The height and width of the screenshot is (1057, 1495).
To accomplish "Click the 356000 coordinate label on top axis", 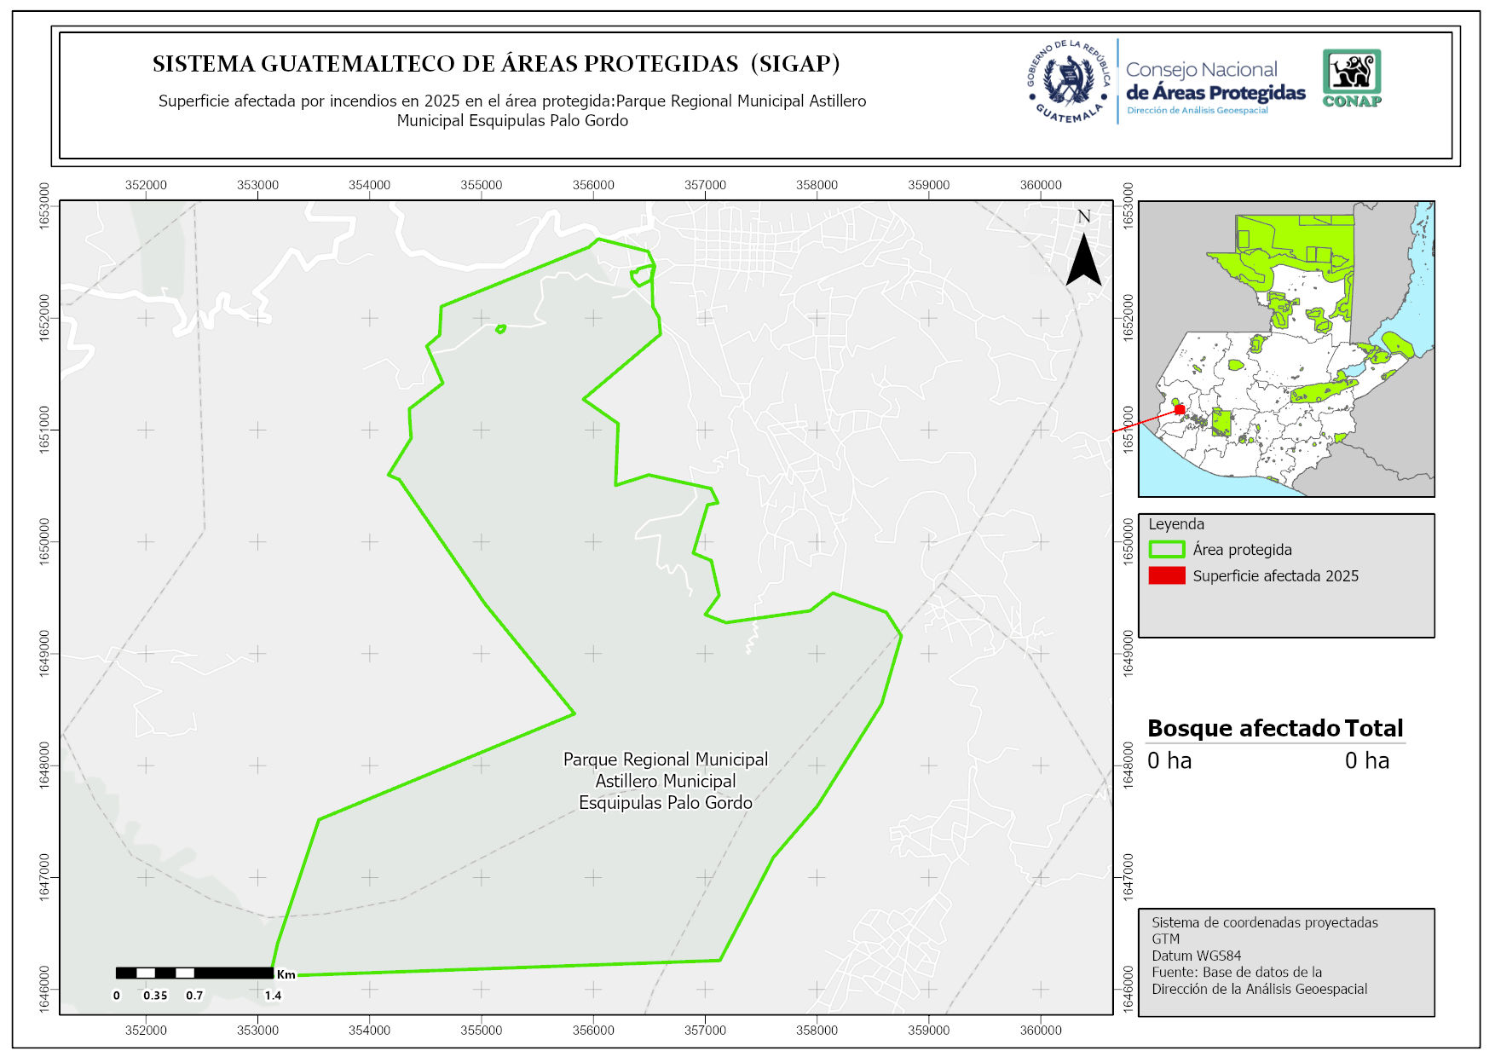I will 593,185.
